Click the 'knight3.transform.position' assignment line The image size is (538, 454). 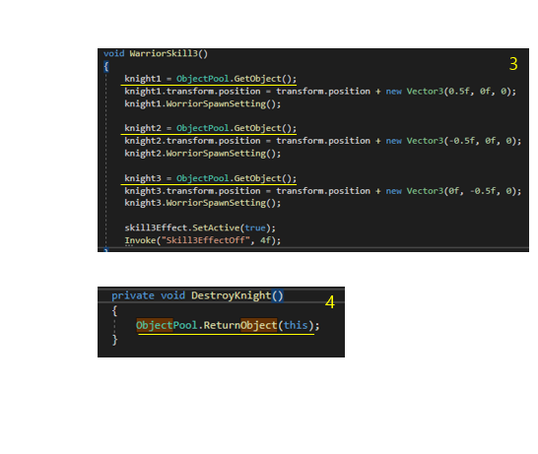click(323, 191)
